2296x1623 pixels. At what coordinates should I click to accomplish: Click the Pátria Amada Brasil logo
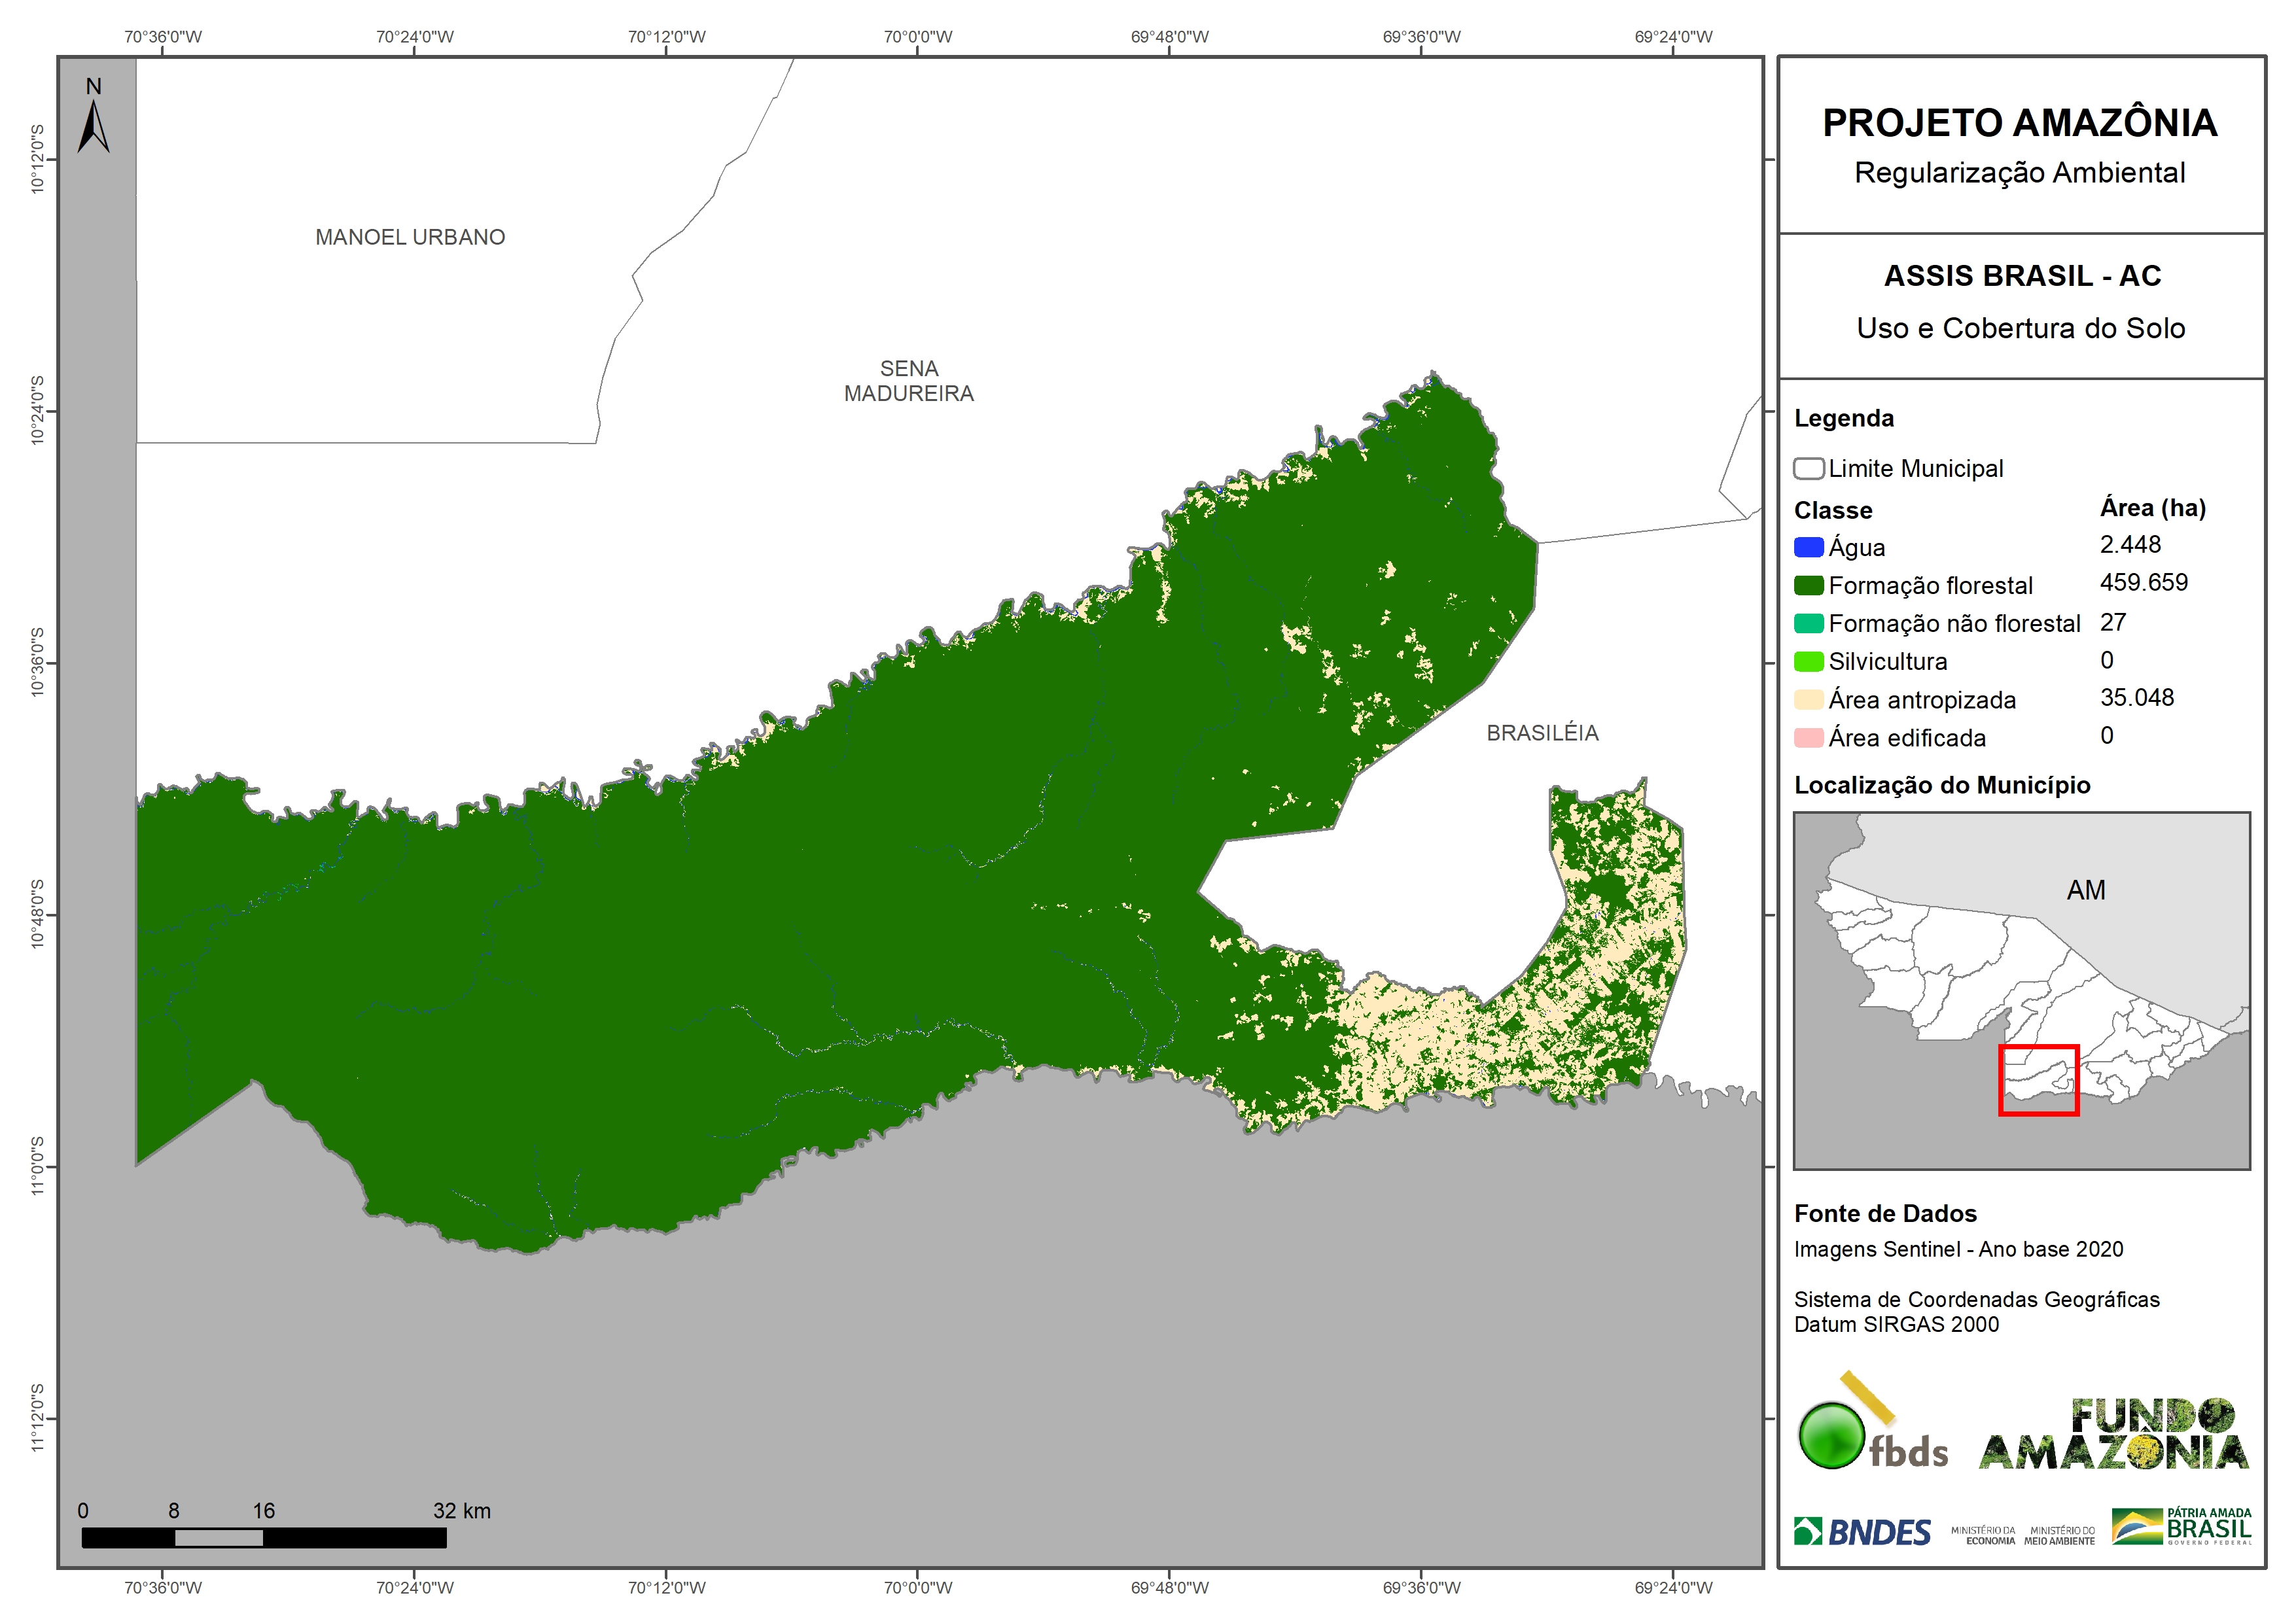coord(2181,1526)
